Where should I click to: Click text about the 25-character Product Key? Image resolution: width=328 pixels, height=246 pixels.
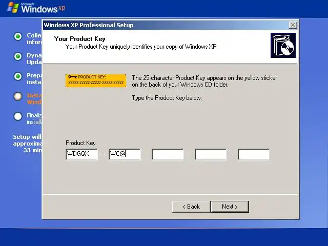click(204, 81)
